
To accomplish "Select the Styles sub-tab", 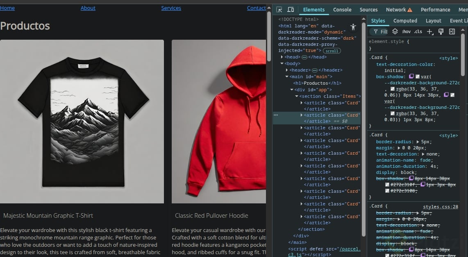I will pos(378,20).
